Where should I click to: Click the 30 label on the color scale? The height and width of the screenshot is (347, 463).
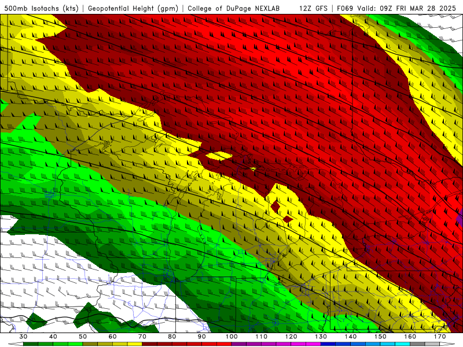[23, 337]
